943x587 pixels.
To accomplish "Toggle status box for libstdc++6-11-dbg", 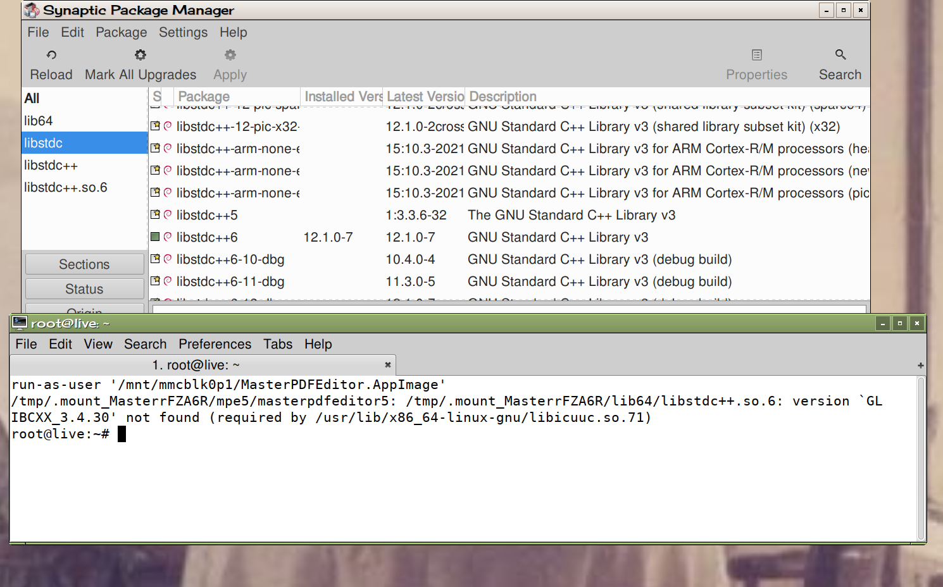I will click(155, 281).
